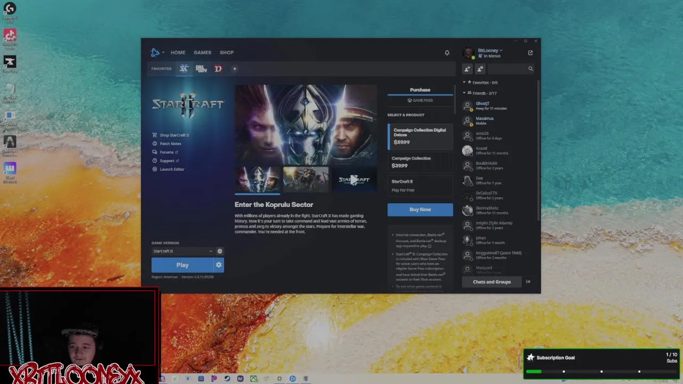Click the friend requests icon
The width and height of the screenshot is (683, 384).
click(x=480, y=69)
